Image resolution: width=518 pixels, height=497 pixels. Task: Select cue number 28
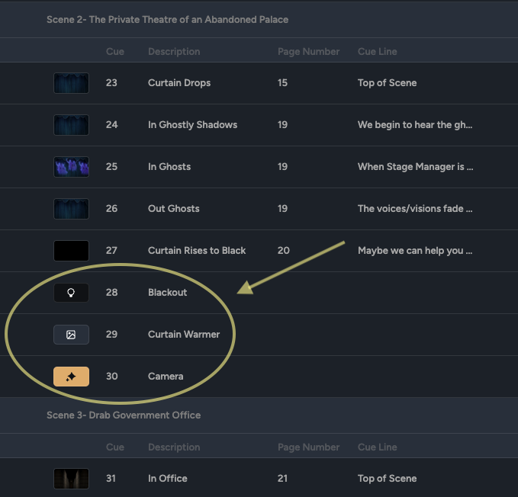tap(111, 293)
